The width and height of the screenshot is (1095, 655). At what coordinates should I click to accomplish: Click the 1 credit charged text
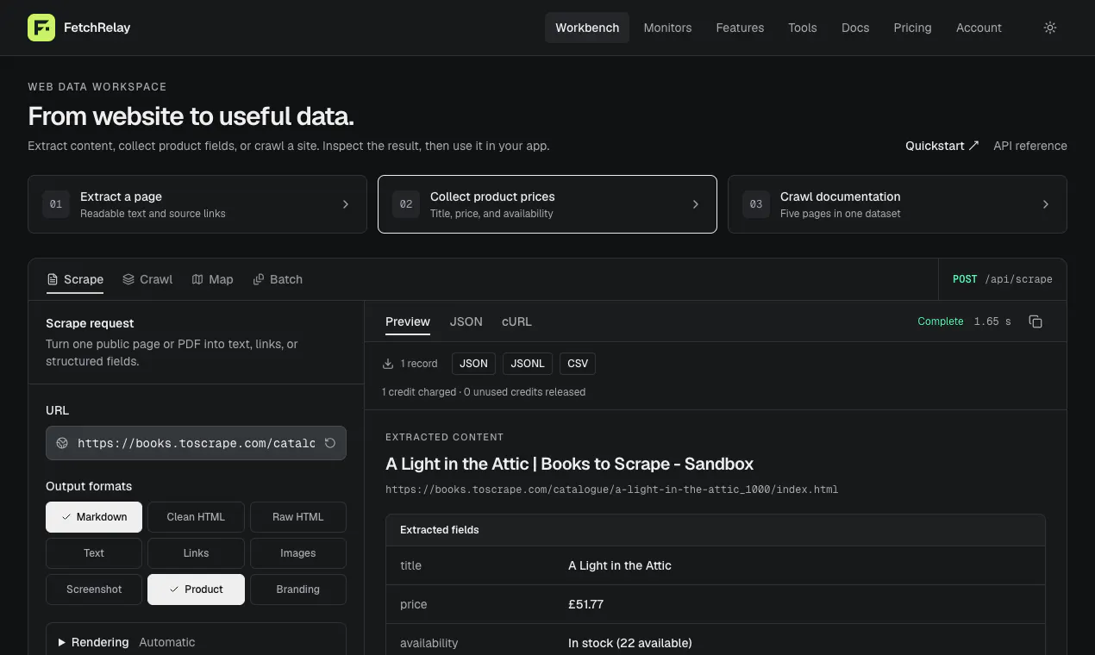pyautogui.click(x=419, y=392)
